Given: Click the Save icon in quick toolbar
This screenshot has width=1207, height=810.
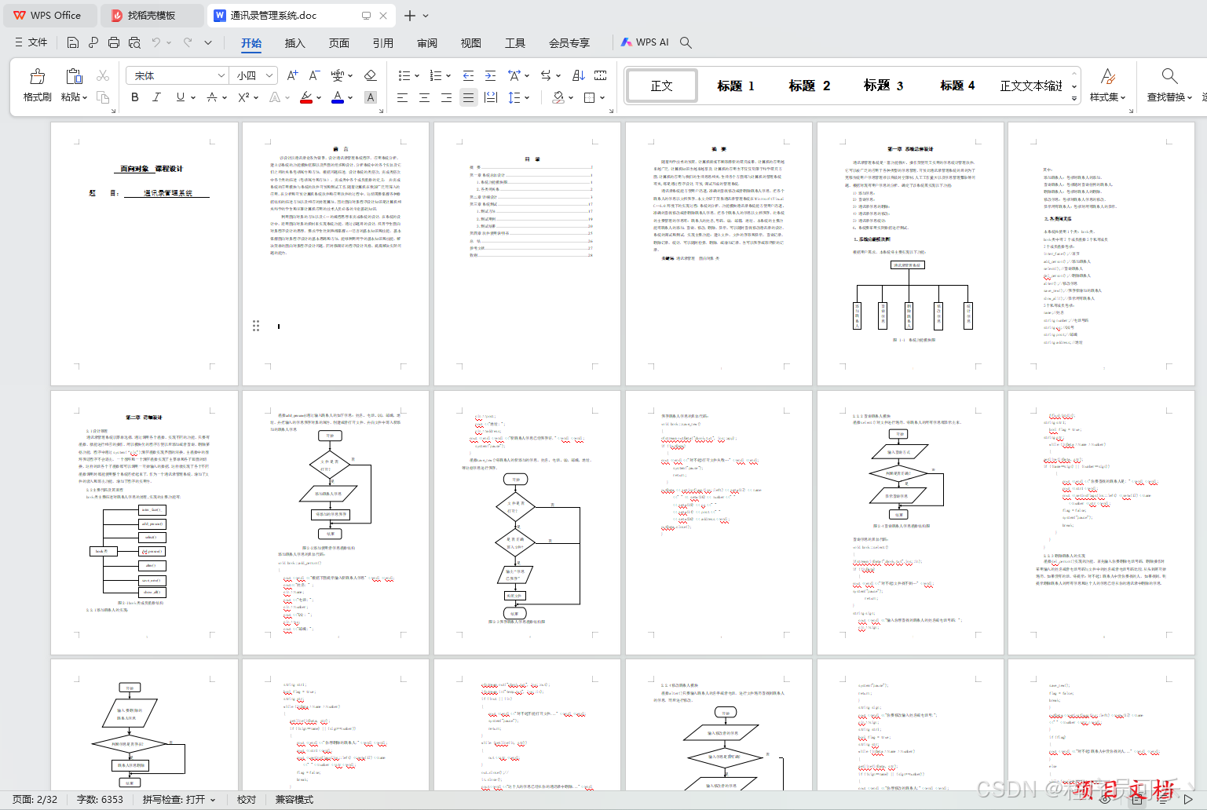Looking at the screenshot, I should click(73, 42).
